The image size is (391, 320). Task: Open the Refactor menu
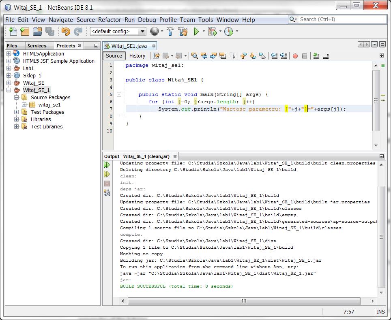point(110,20)
